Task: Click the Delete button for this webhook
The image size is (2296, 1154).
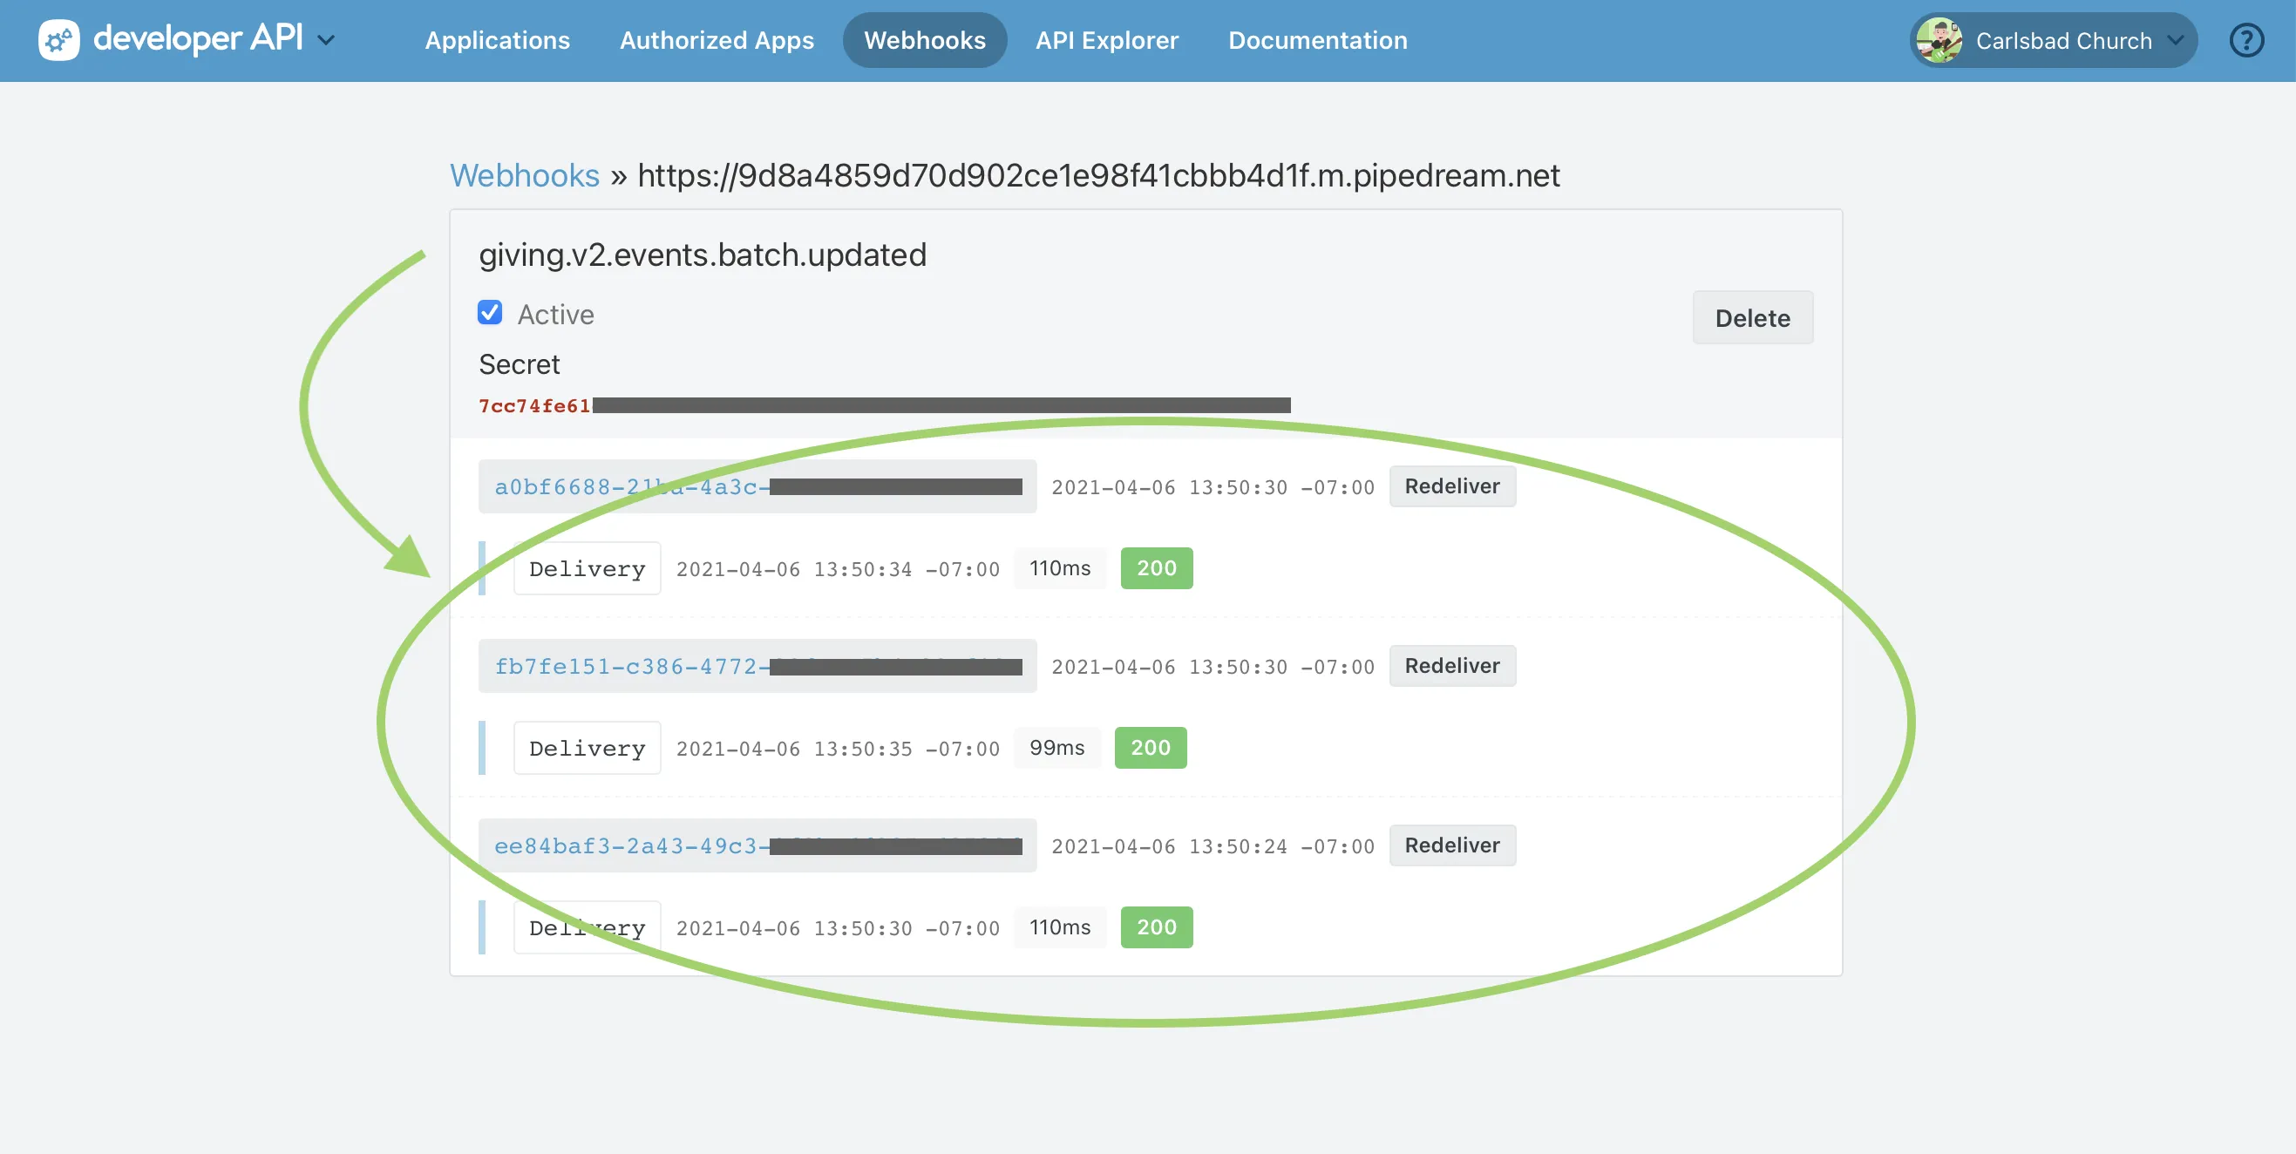Action: 1752,317
